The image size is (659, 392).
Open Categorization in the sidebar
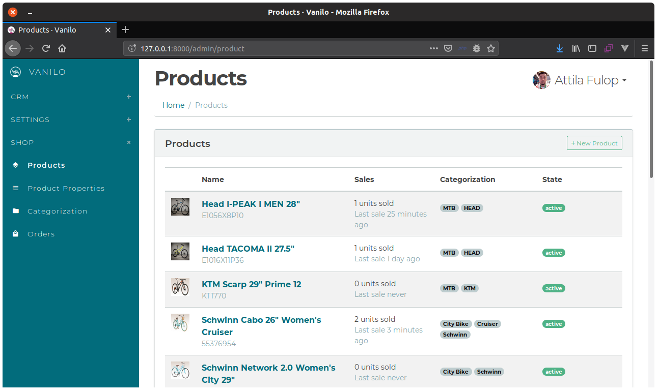pyautogui.click(x=58, y=211)
